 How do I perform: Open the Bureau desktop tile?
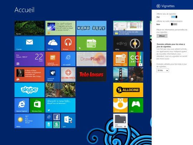click(x=30, y=28)
